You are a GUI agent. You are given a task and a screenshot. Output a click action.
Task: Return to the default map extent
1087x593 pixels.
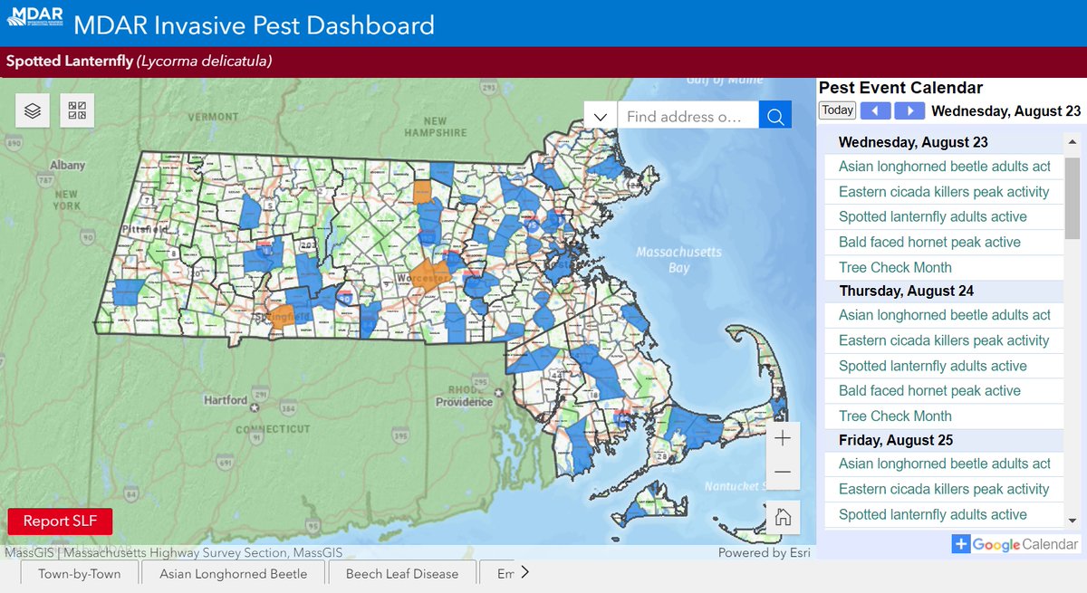point(782,517)
